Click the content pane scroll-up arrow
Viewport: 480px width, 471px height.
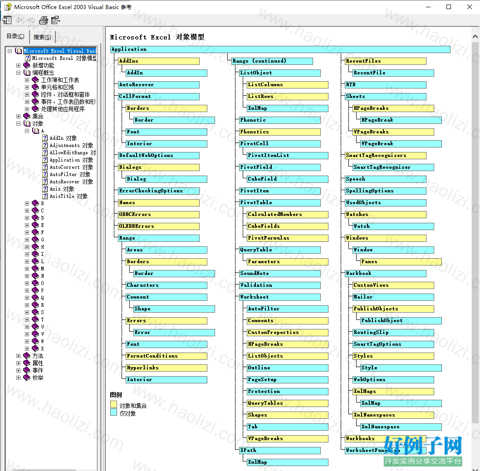pyautogui.click(x=475, y=36)
